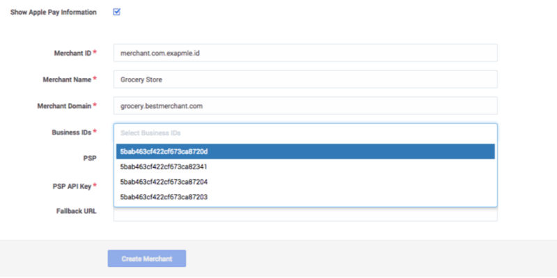Select business ID ending in 8720d

pyautogui.click(x=305, y=151)
